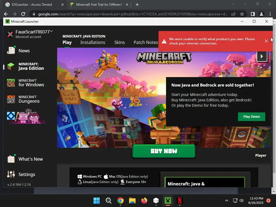This screenshot has height=207, width=276.
Task: Click the green BUY NOW button
Action: (164, 151)
